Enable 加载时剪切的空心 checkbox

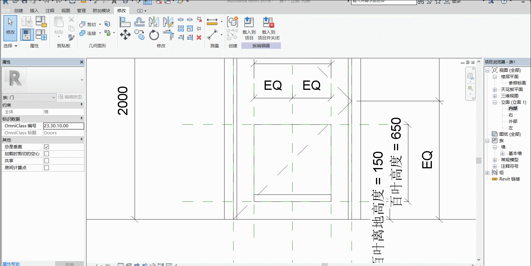47,154
